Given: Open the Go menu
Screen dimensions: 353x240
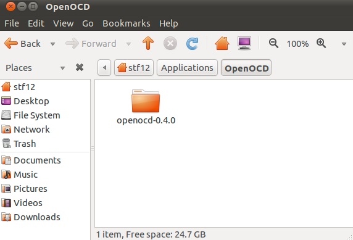Looking at the screenshot, I should coord(88,23).
